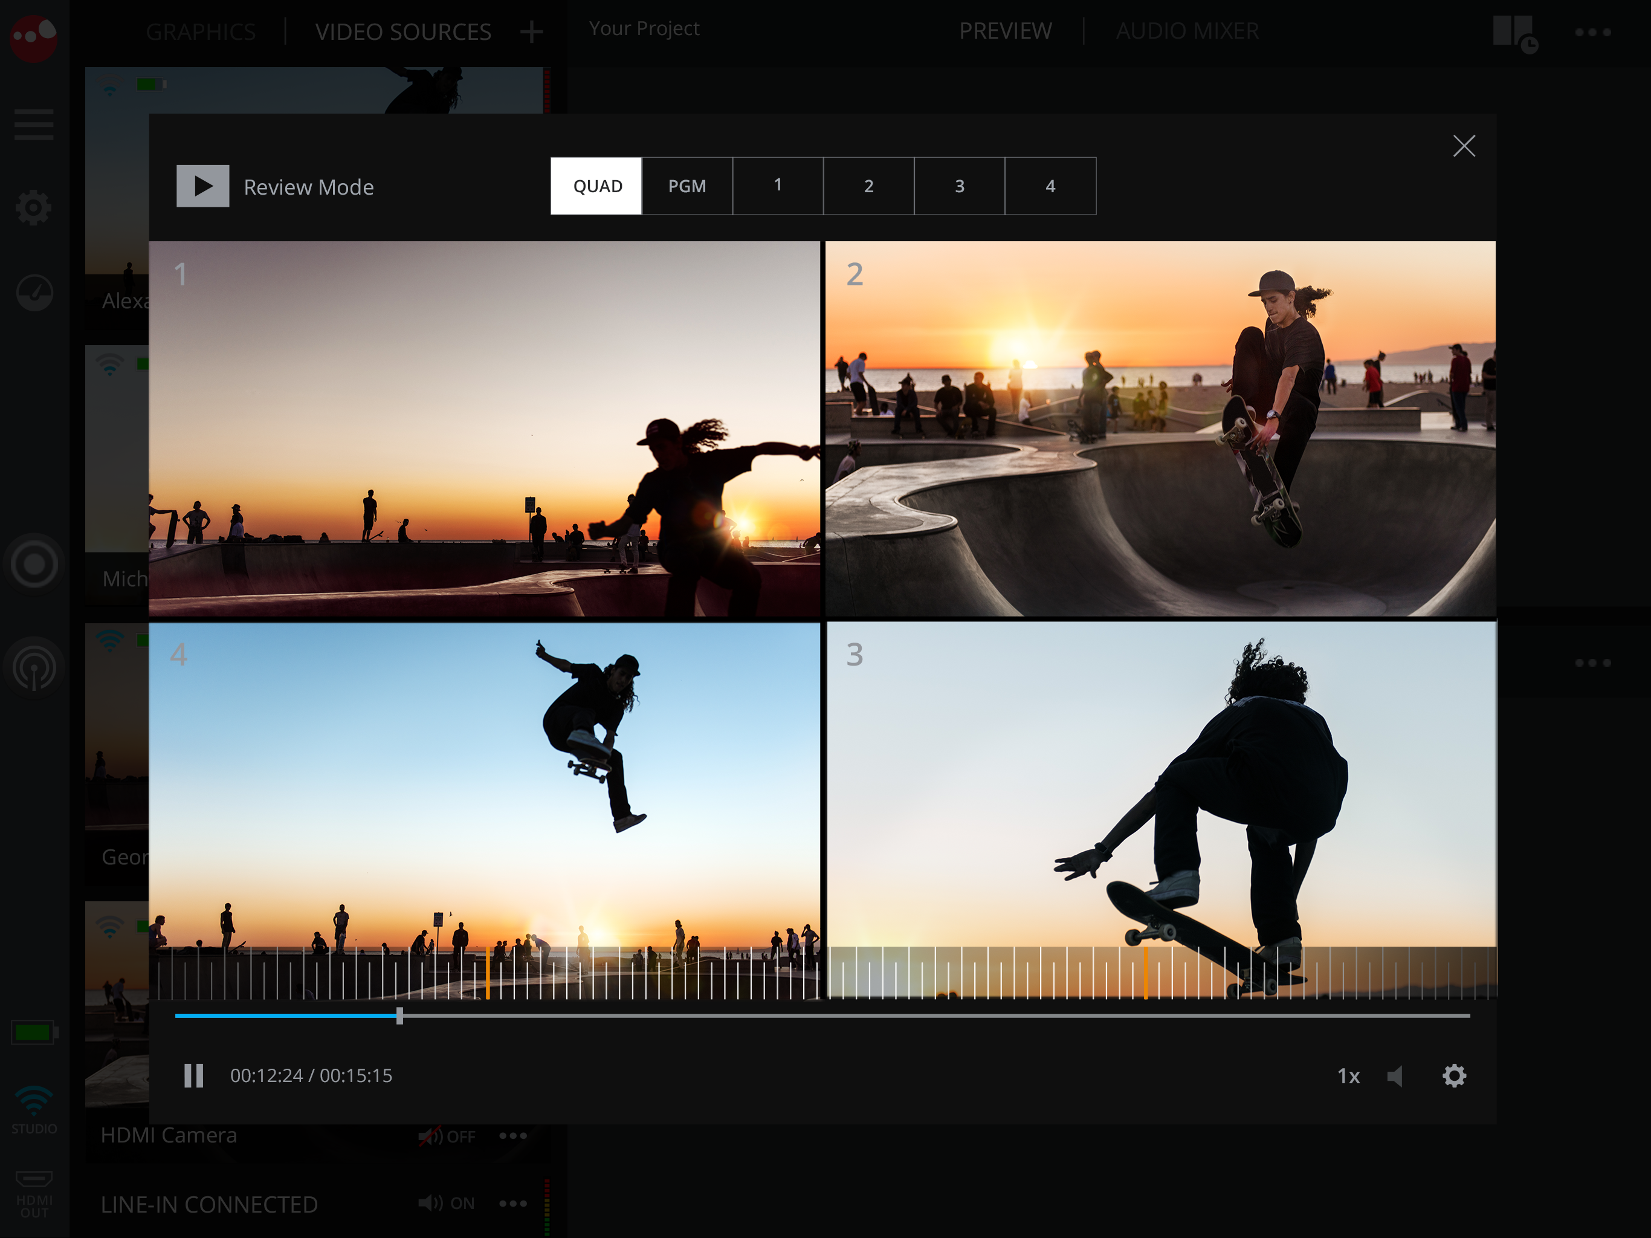Close the replay review dialog
Viewport: 1651px width, 1238px height.
click(1464, 146)
